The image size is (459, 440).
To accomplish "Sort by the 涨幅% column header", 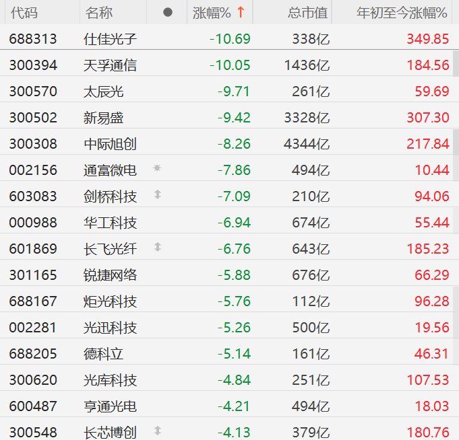I will (218, 13).
